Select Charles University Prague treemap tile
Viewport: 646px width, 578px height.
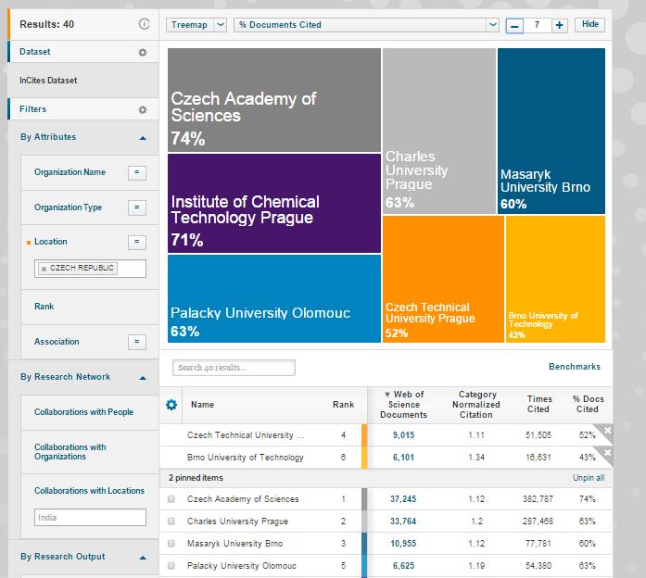click(439, 131)
